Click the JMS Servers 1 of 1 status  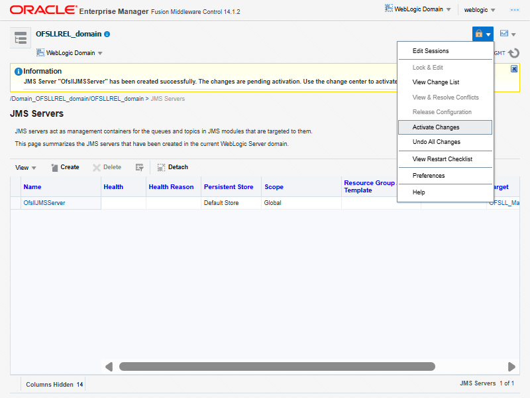[487, 383]
